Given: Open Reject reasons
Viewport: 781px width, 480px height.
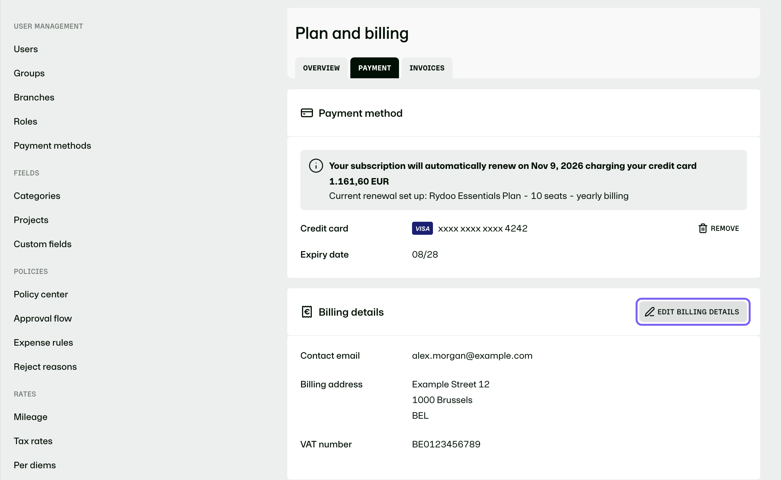Looking at the screenshot, I should [45, 367].
